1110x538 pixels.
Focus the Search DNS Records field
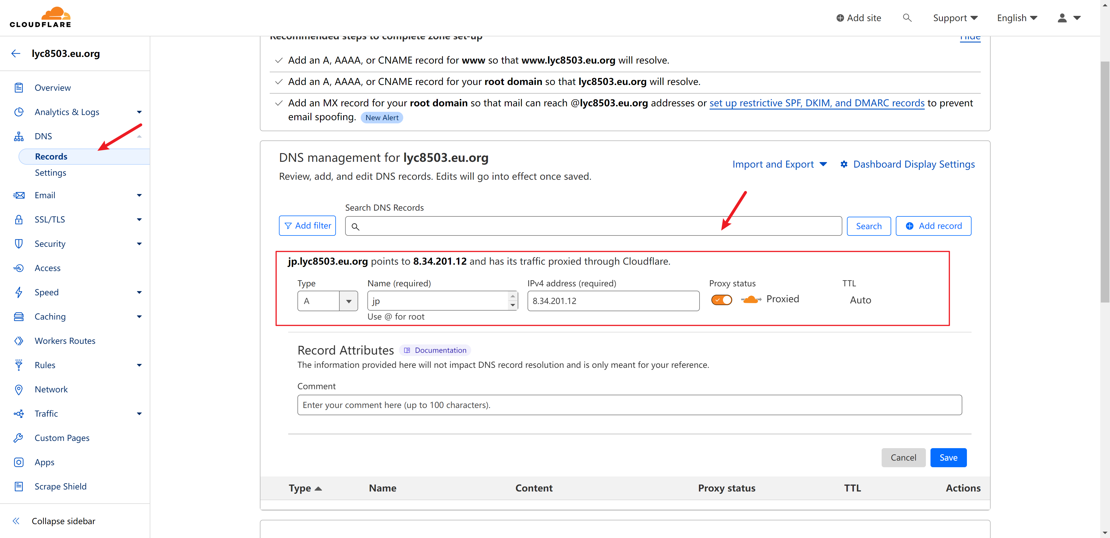(x=593, y=226)
